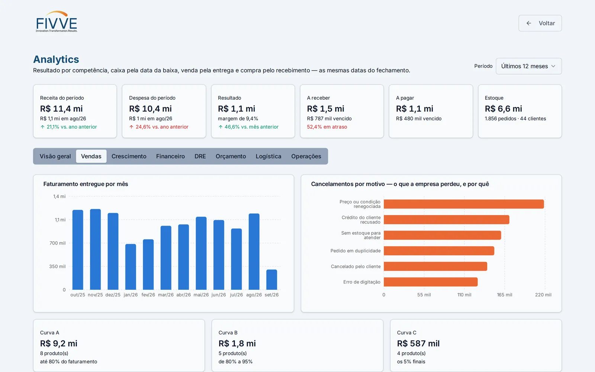Click the 'Cancelado pelo cliente' bar

tap(435, 266)
